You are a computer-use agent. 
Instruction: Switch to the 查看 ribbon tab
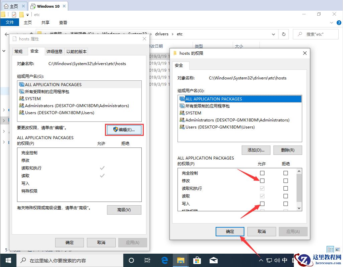coord(64,22)
